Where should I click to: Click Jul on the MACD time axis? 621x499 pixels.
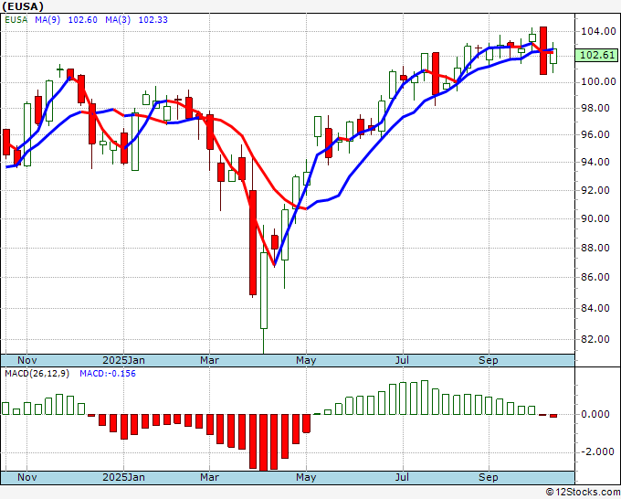[x=403, y=477]
